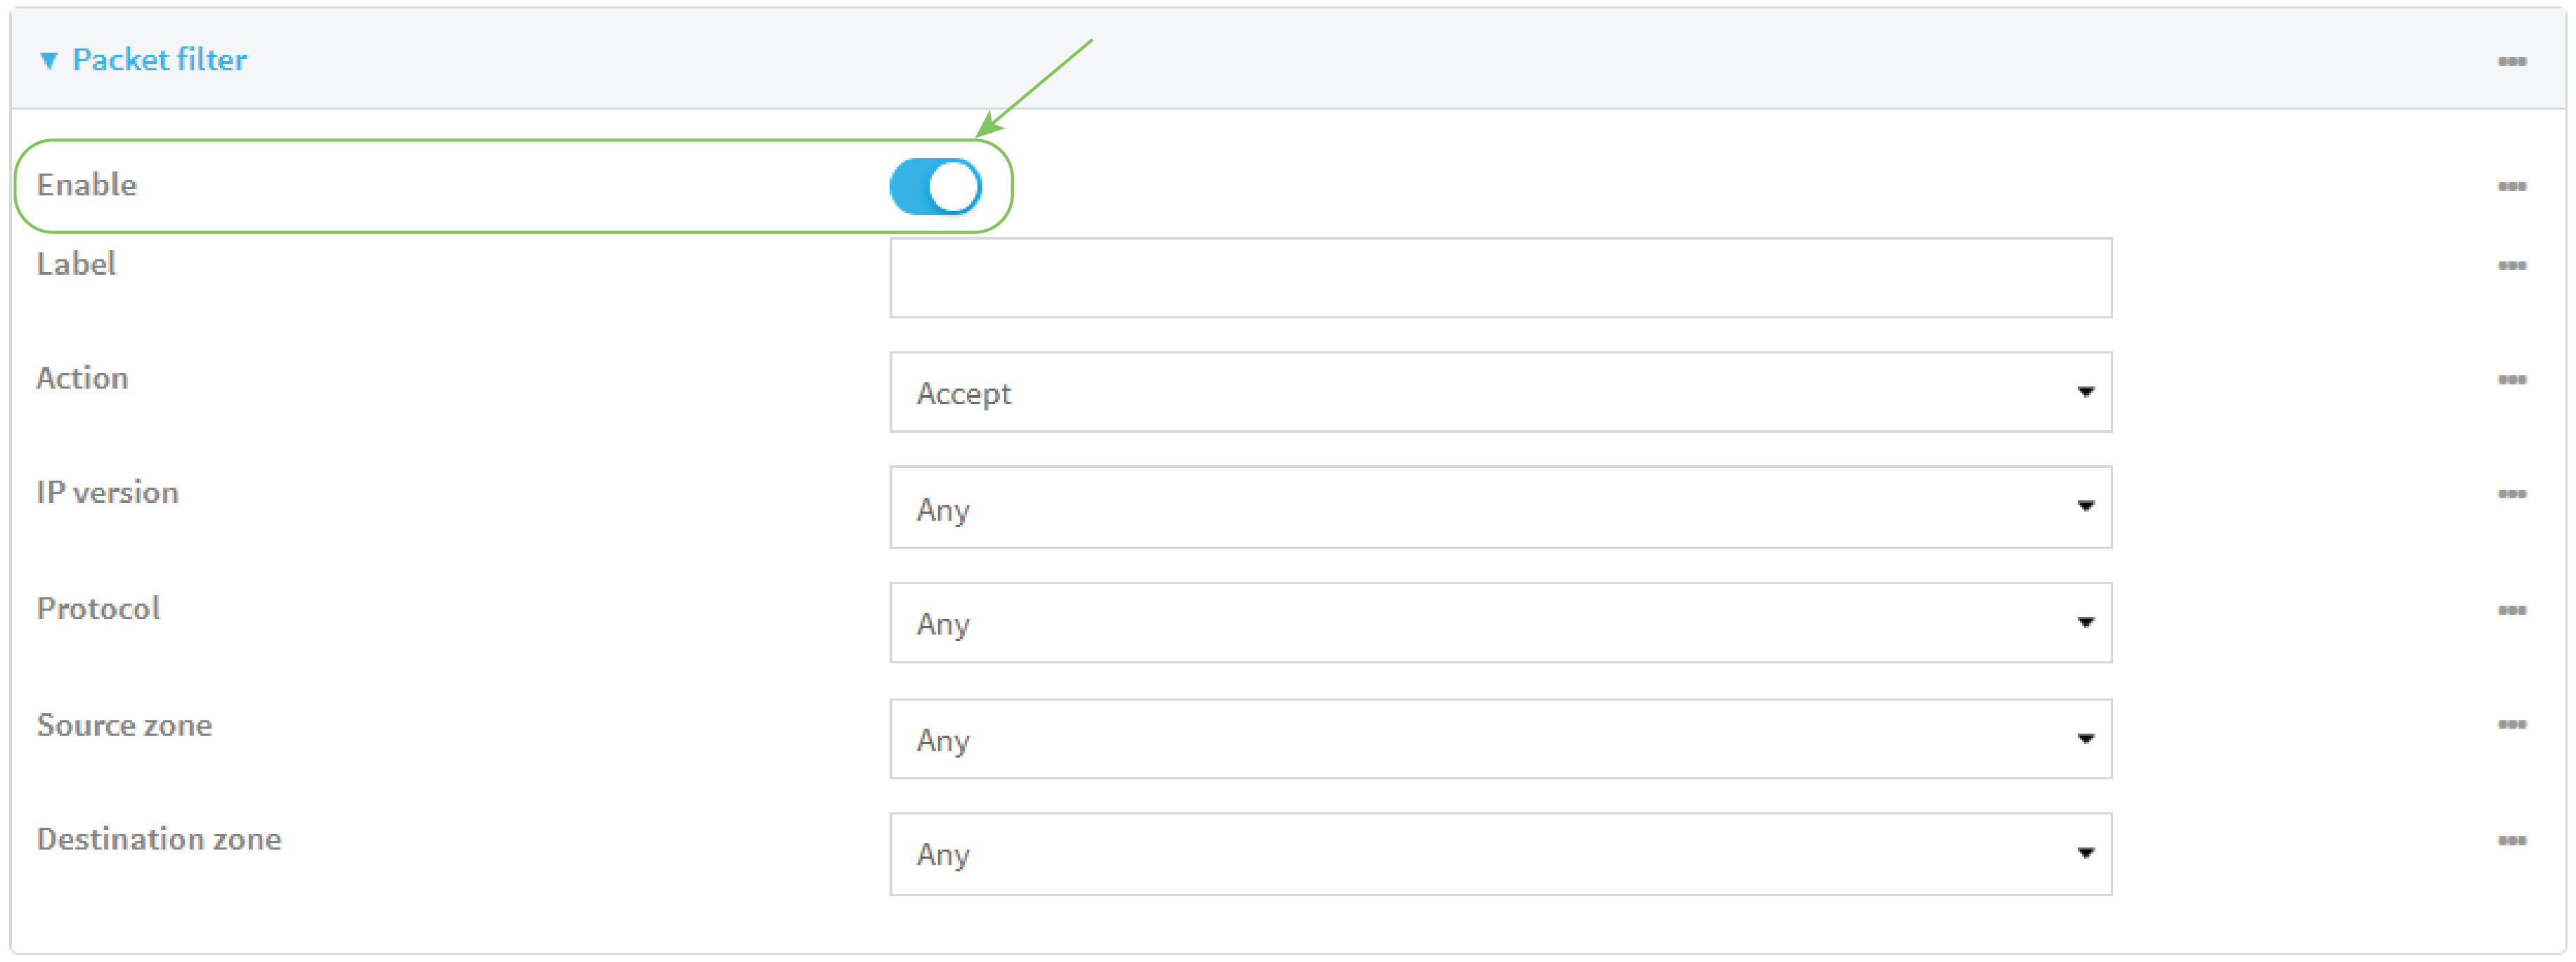Open the options menu on the IP version row

pyautogui.click(x=2513, y=493)
